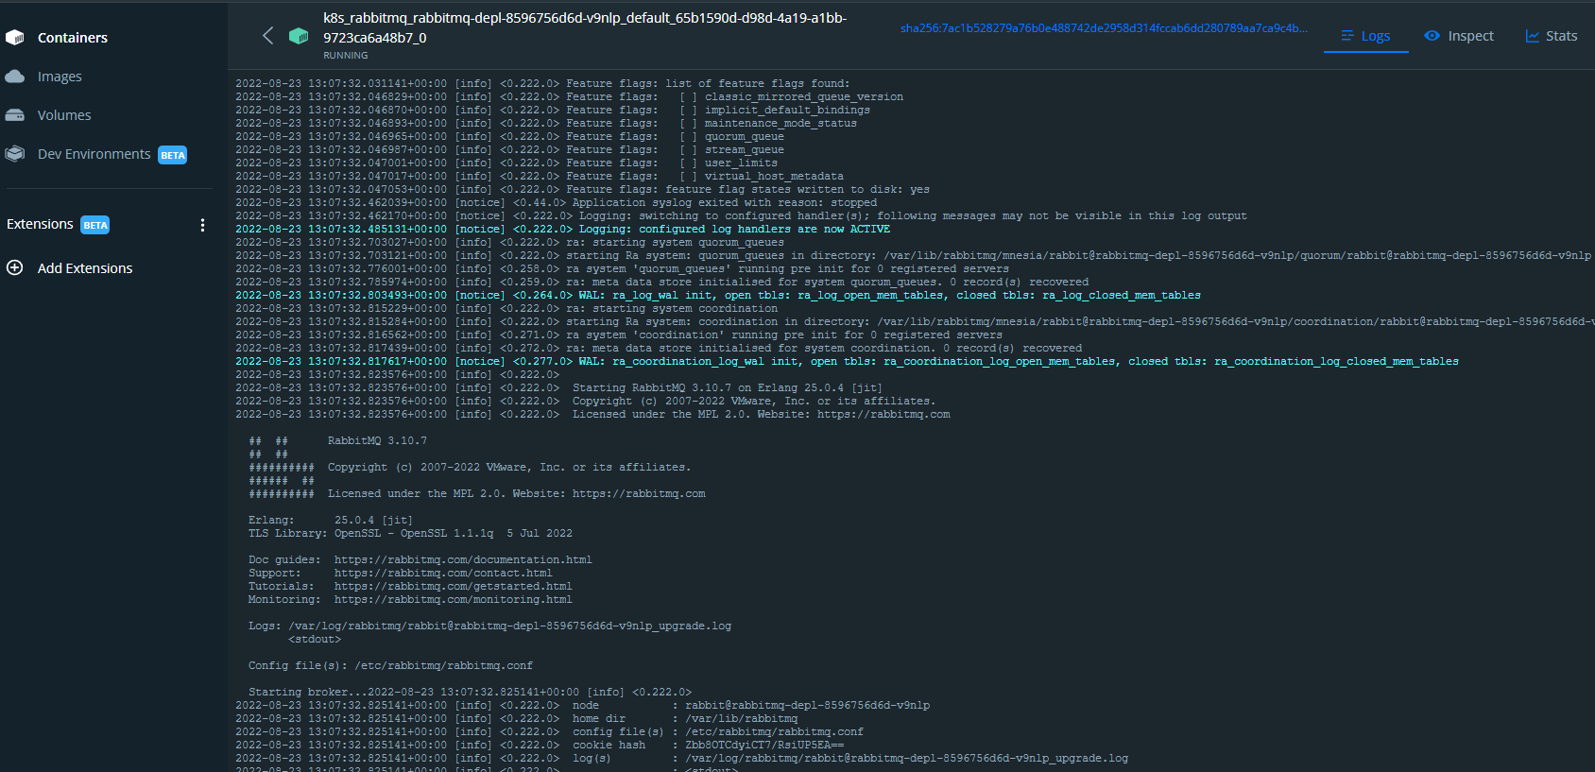
Task: Click the plus icon beside Add Extensions
Action: (x=14, y=267)
